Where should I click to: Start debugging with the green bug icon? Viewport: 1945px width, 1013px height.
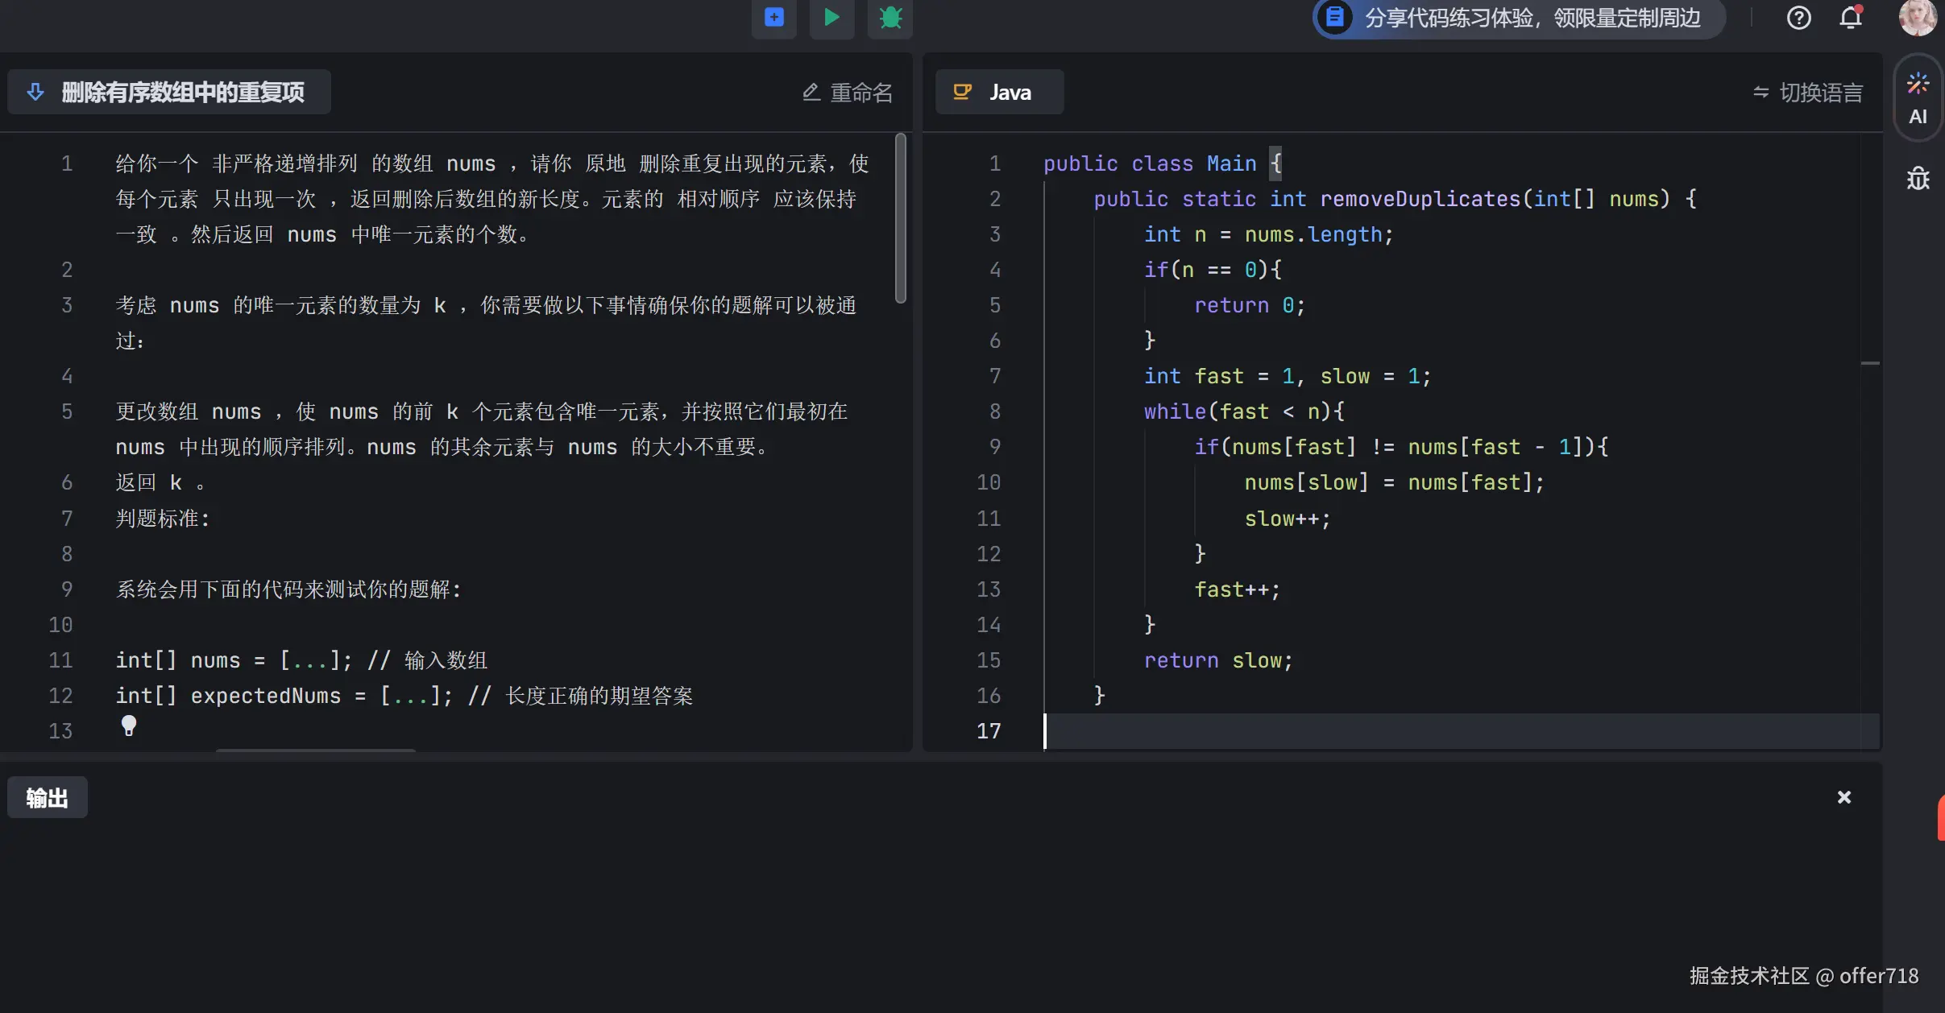890,17
